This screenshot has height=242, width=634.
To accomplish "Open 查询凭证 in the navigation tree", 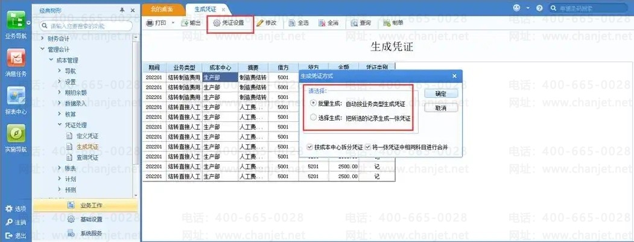I will coord(87,158).
